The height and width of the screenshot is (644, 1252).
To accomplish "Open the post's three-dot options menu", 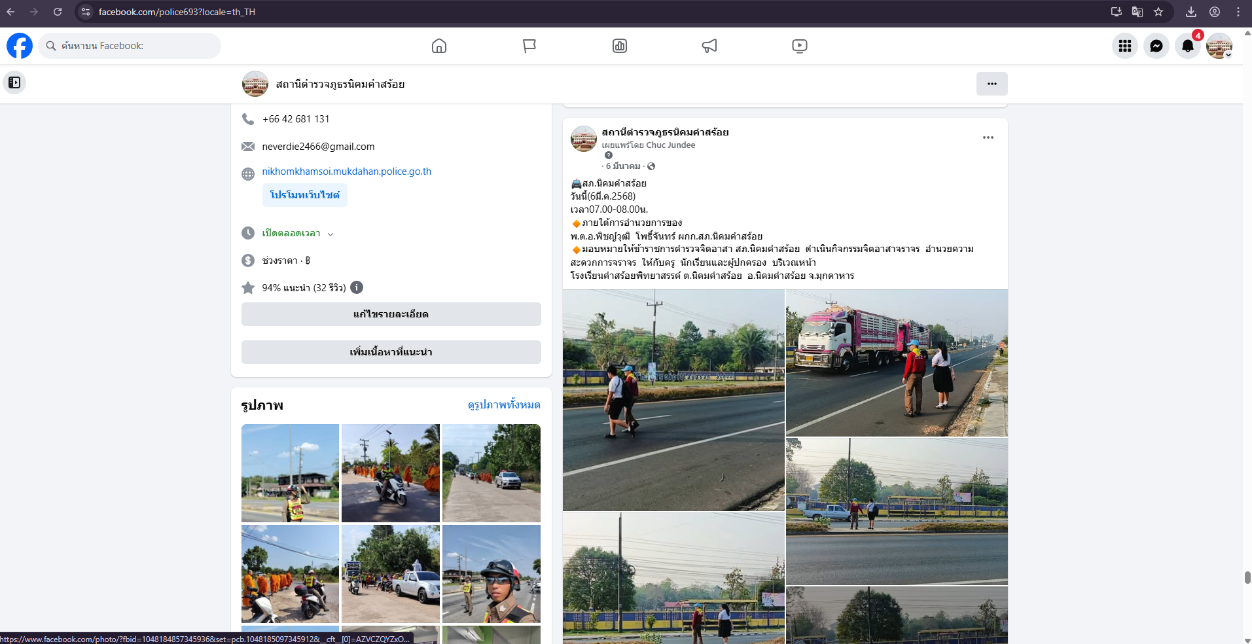I will [988, 137].
